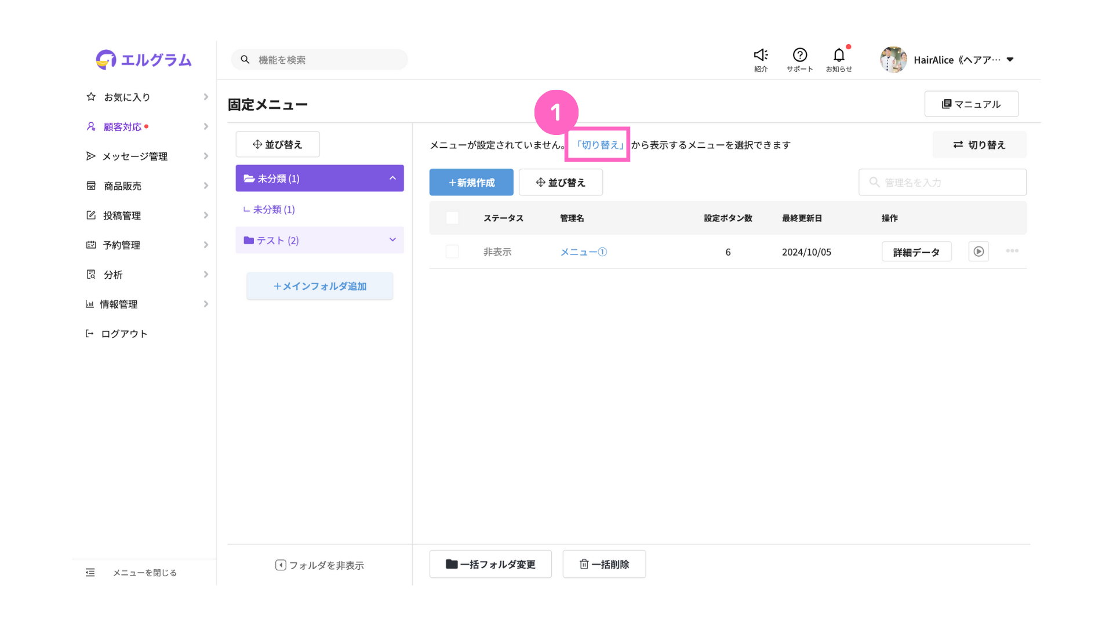Open the サポート help icon
Screen dimensions: 1113x626
coord(800,60)
